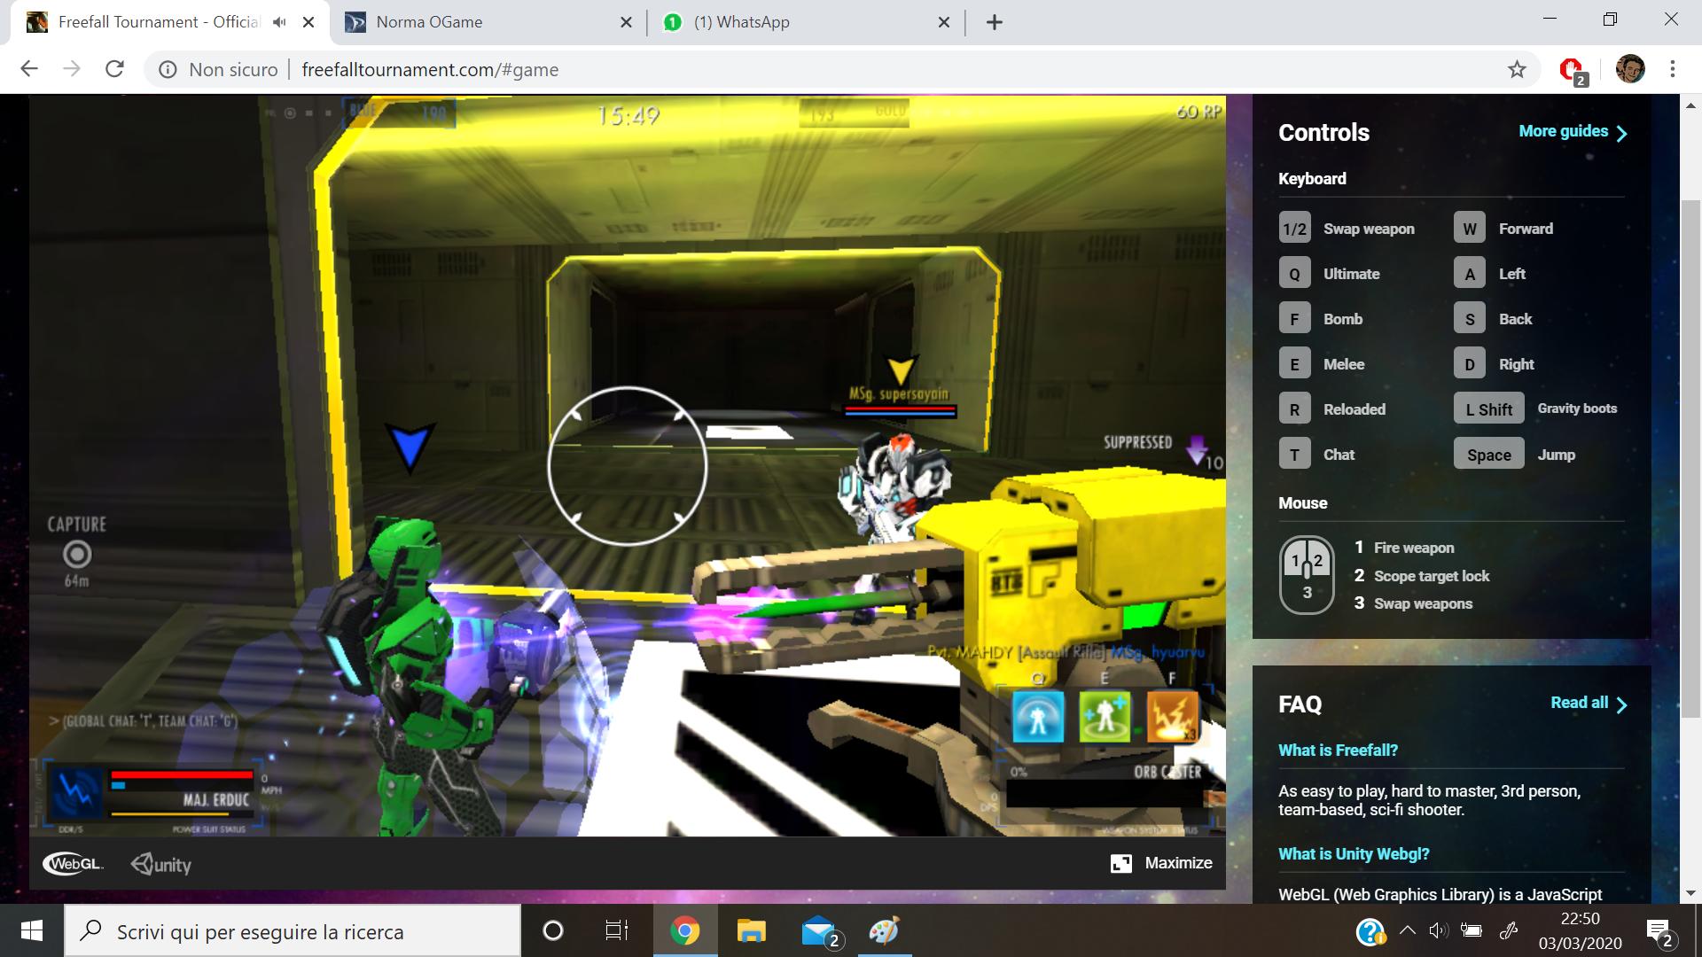Open the Windows Start menu
The image size is (1702, 957).
tap(32, 931)
